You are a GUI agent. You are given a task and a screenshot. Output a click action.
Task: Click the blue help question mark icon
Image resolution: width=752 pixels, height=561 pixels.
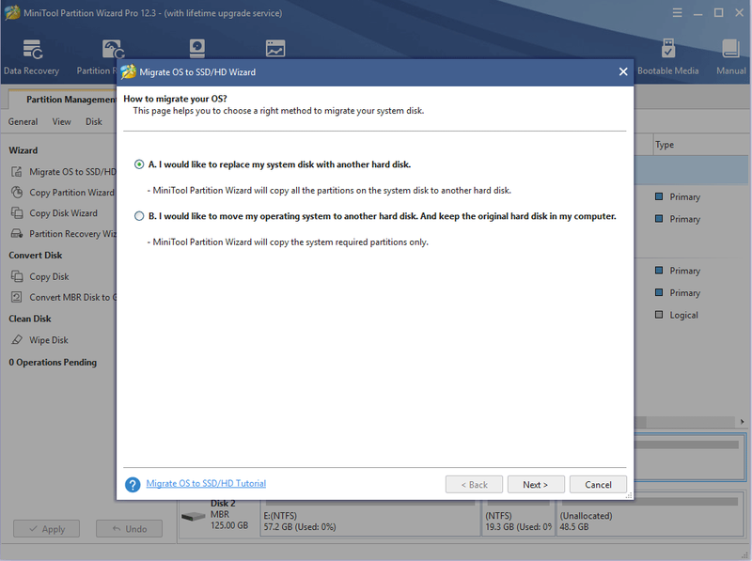133,485
